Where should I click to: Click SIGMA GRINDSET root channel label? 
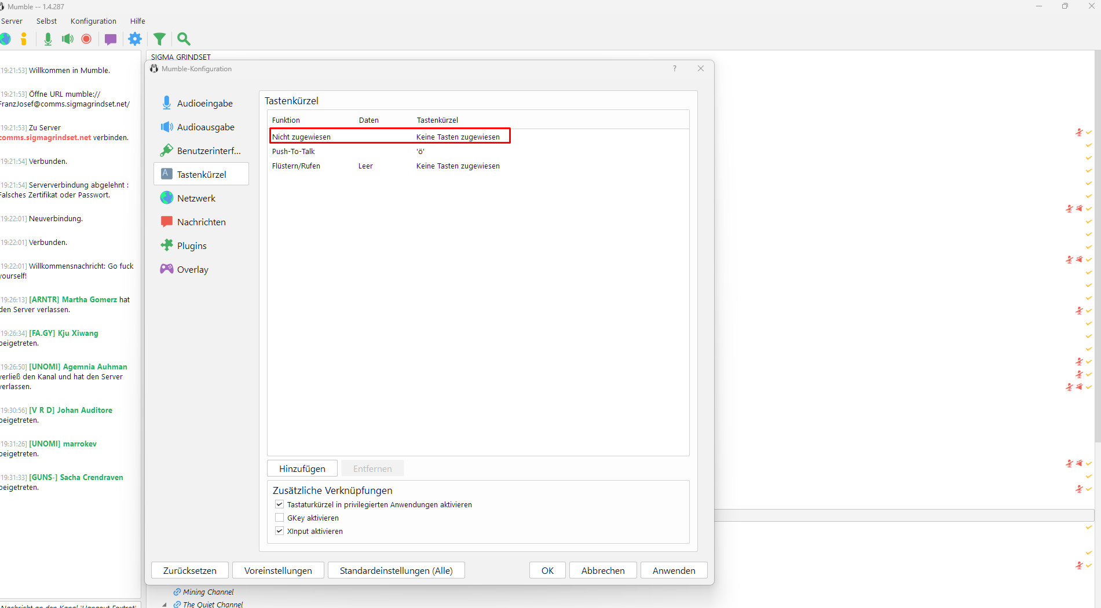coord(181,57)
